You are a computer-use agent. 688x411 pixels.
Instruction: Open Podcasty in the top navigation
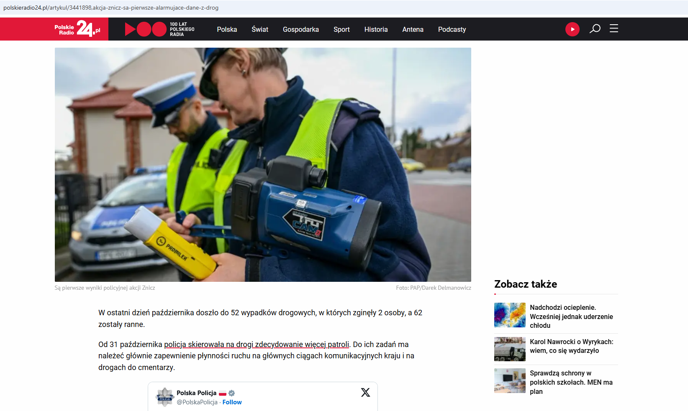tap(452, 29)
